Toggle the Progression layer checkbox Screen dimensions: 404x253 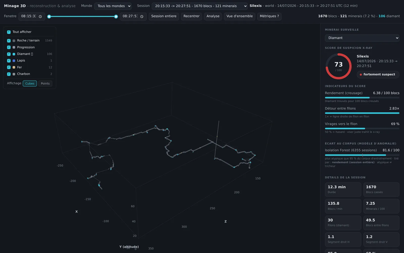[9, 47]
